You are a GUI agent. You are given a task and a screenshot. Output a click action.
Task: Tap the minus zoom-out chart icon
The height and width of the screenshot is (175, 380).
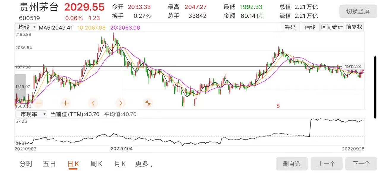[38, 103]
